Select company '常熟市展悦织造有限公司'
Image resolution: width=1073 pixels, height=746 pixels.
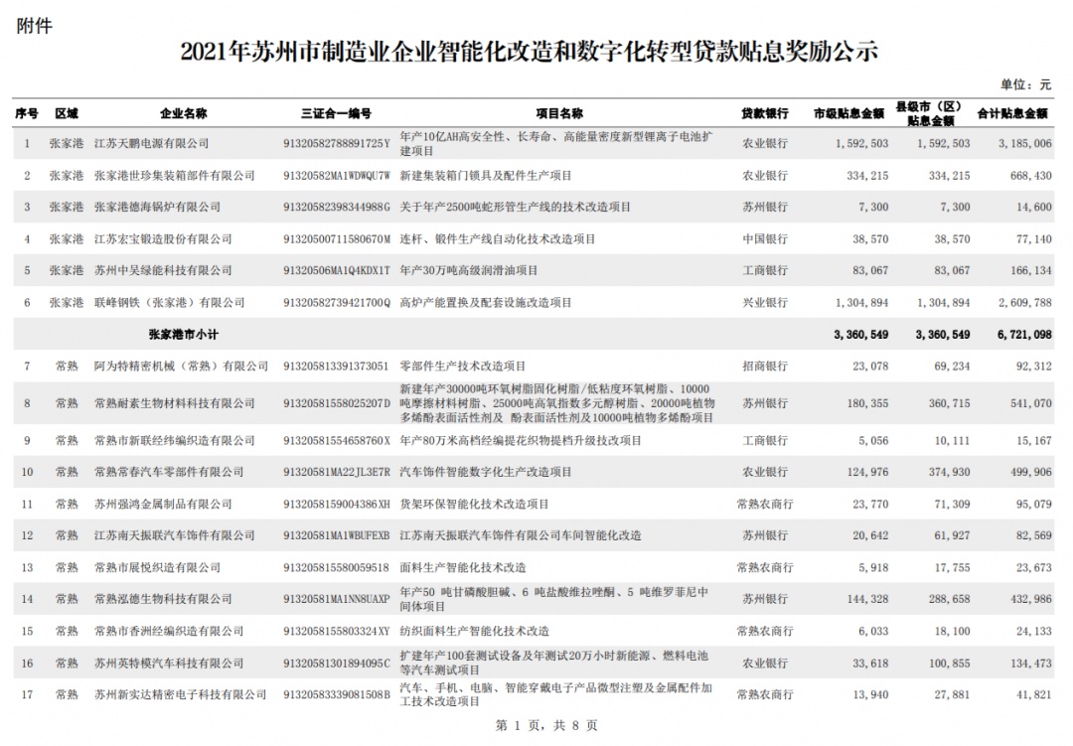pos(157,568)
